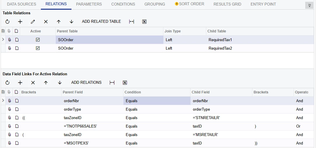
Task: Select SOOrder parent cell for RequiredTax2
Action: [109, 48]
